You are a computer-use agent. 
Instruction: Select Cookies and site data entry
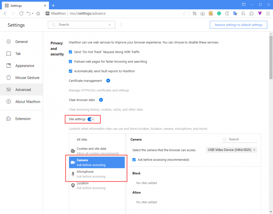pyautogui.click(x=97, y=151)
